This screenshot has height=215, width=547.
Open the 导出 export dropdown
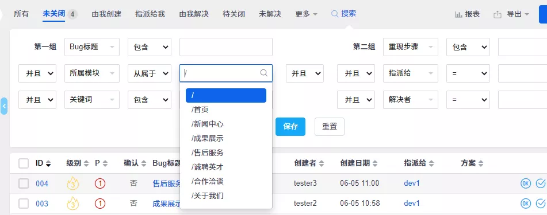point(511,14)
